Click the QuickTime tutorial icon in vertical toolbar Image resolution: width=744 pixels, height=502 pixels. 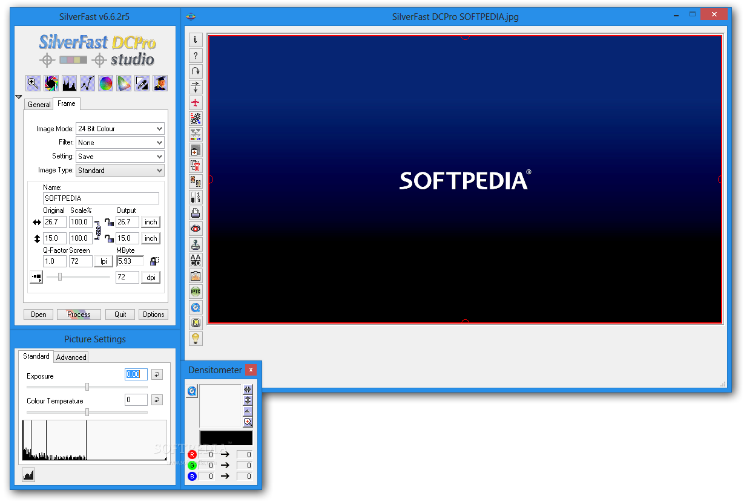pos(196,307)
